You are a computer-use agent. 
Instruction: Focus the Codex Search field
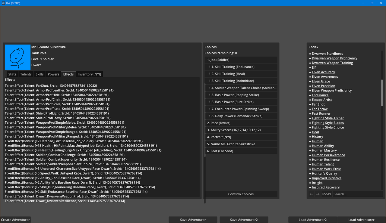[x=358, y=194]
